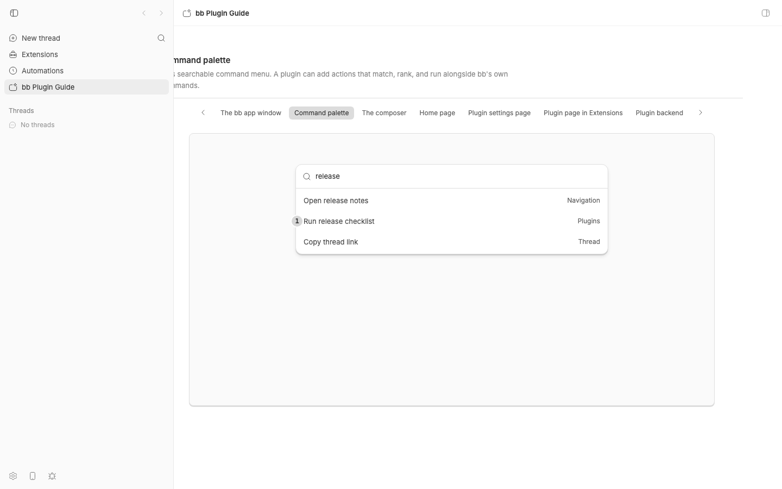Viewport: 782px width, 489px height.
Task: Go back with the left navigation arrow
Action: pos(144,13)
